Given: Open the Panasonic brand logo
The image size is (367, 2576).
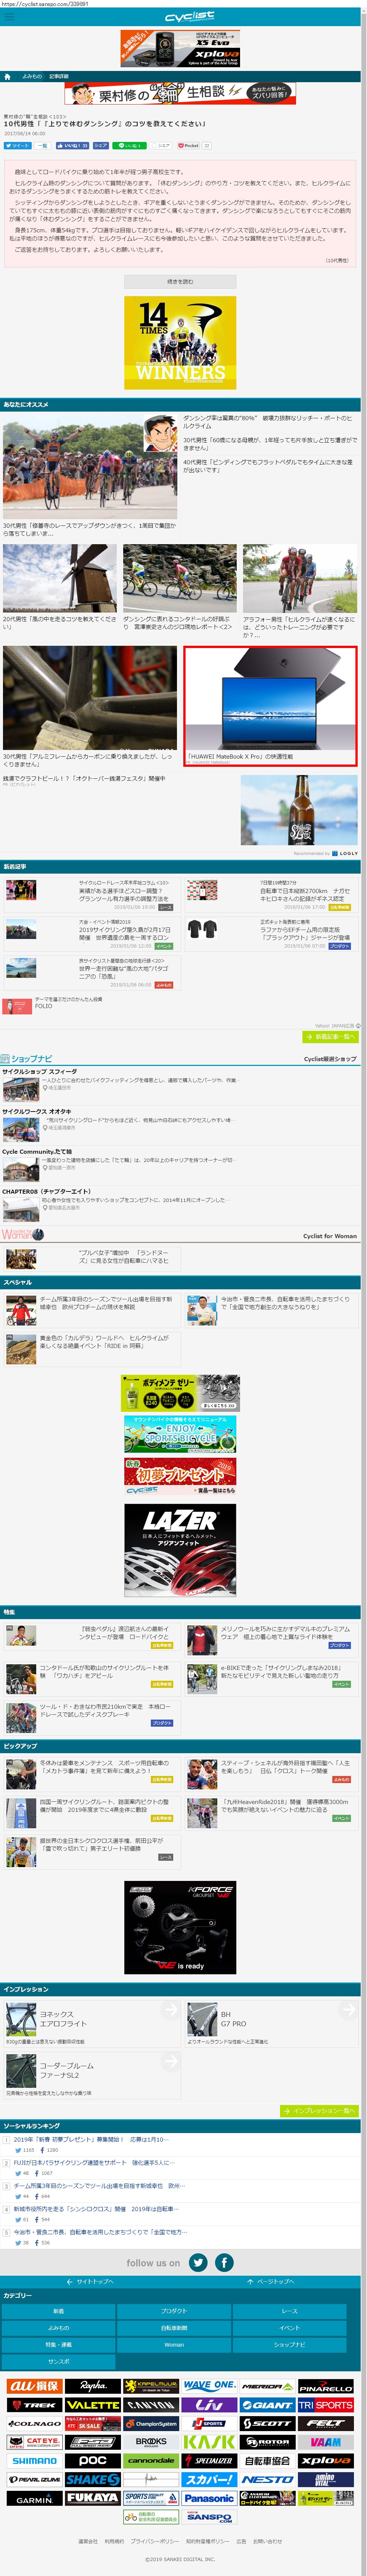Looking at the screenshot, I should [209, 2498].
